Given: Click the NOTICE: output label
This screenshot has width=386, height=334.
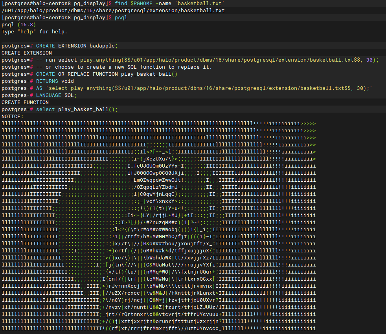Looking at the screenshot, I should click(x=12, y=117).
